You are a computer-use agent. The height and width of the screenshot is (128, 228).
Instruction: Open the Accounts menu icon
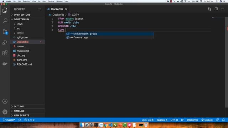pyautogui.click(x=5, y=101)
